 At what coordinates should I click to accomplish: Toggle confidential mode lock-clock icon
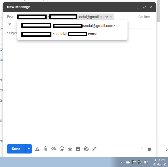click(86, 149)
